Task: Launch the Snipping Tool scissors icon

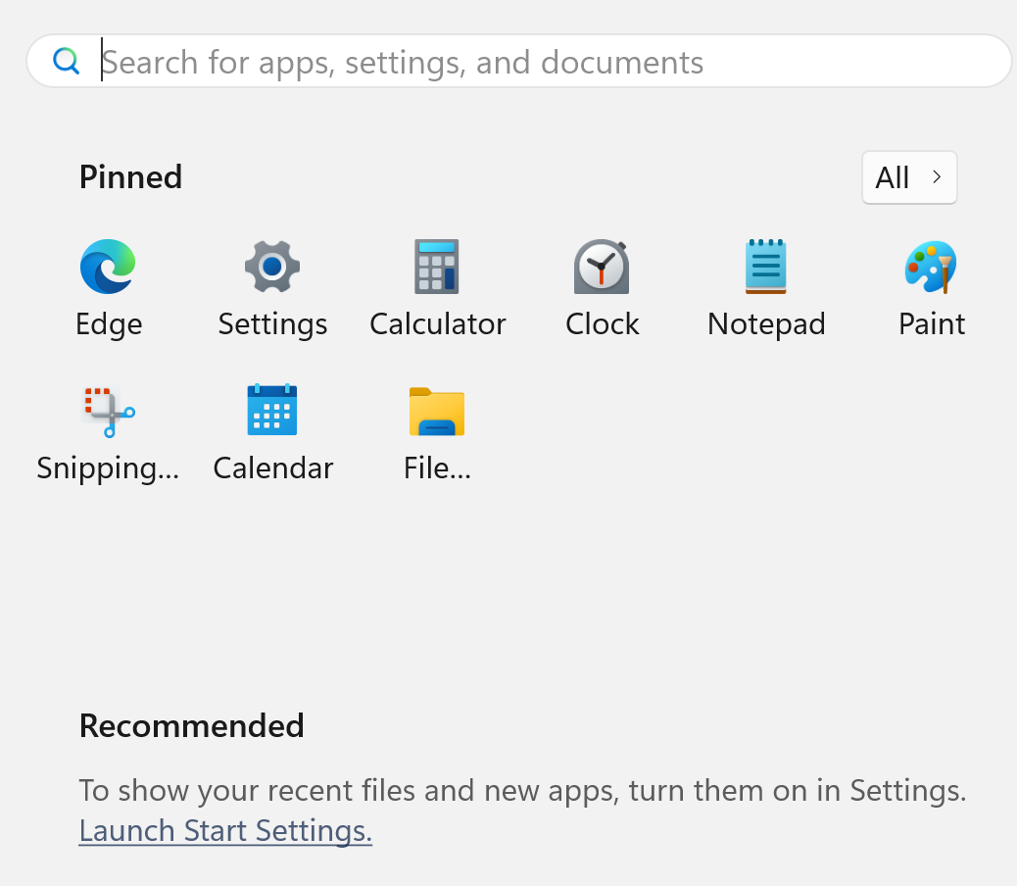Action: pyautogui.click(x=108, y=411)
